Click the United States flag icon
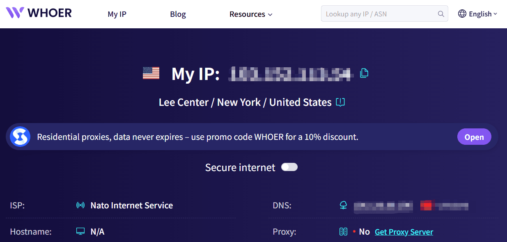 tap(151, 73)
